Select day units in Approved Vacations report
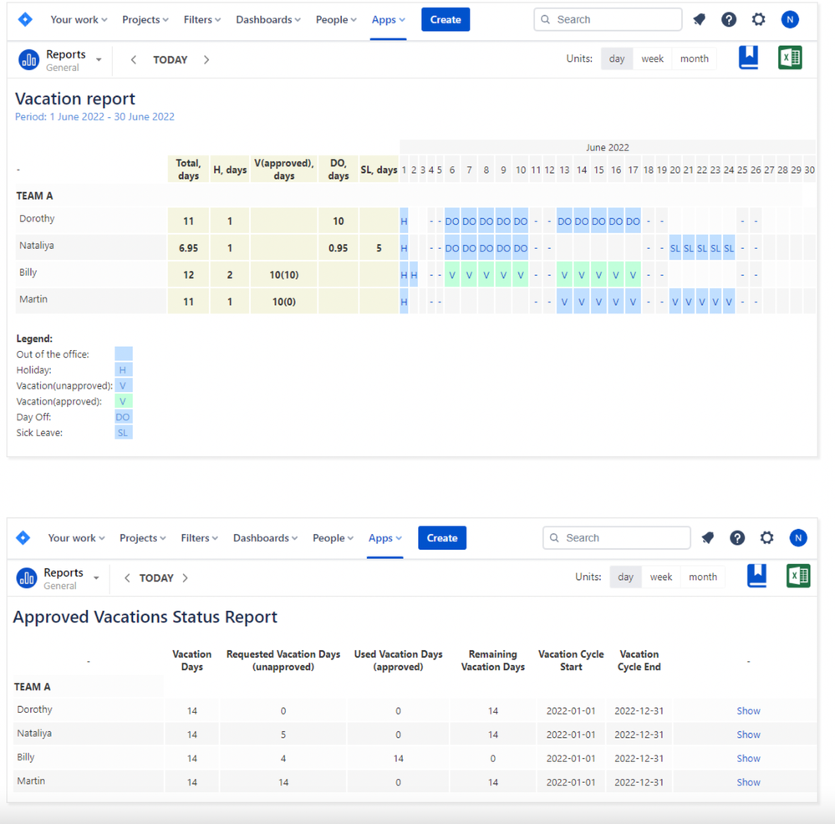 [x=626, y=577]
